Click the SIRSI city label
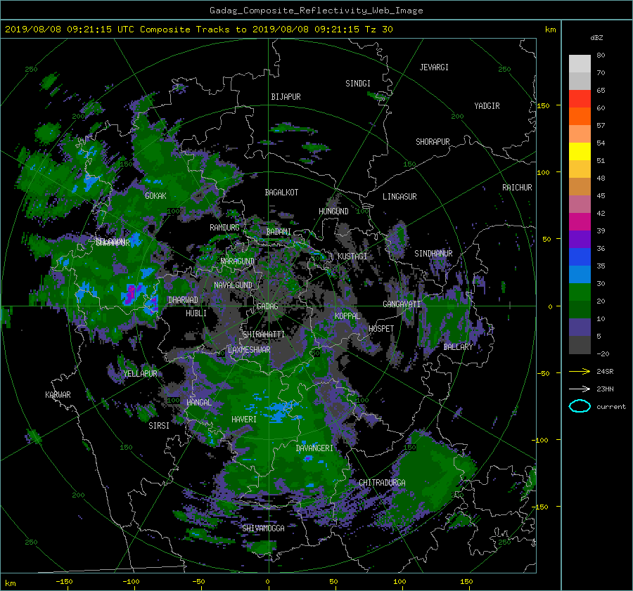Image resolution: width=633 pixels, height=591 pixels. [x=159, y=426]
